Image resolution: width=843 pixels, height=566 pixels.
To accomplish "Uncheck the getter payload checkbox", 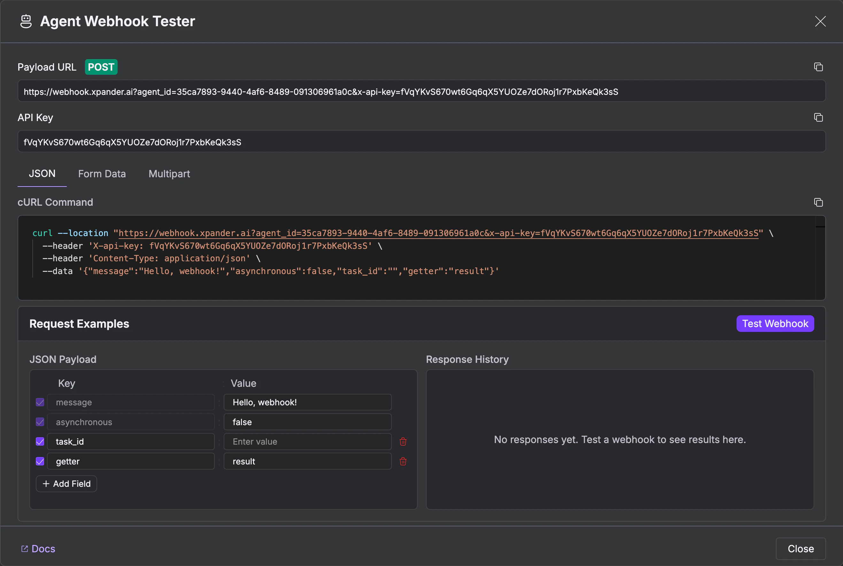I will pyautogui.click(x=40, y=461).
